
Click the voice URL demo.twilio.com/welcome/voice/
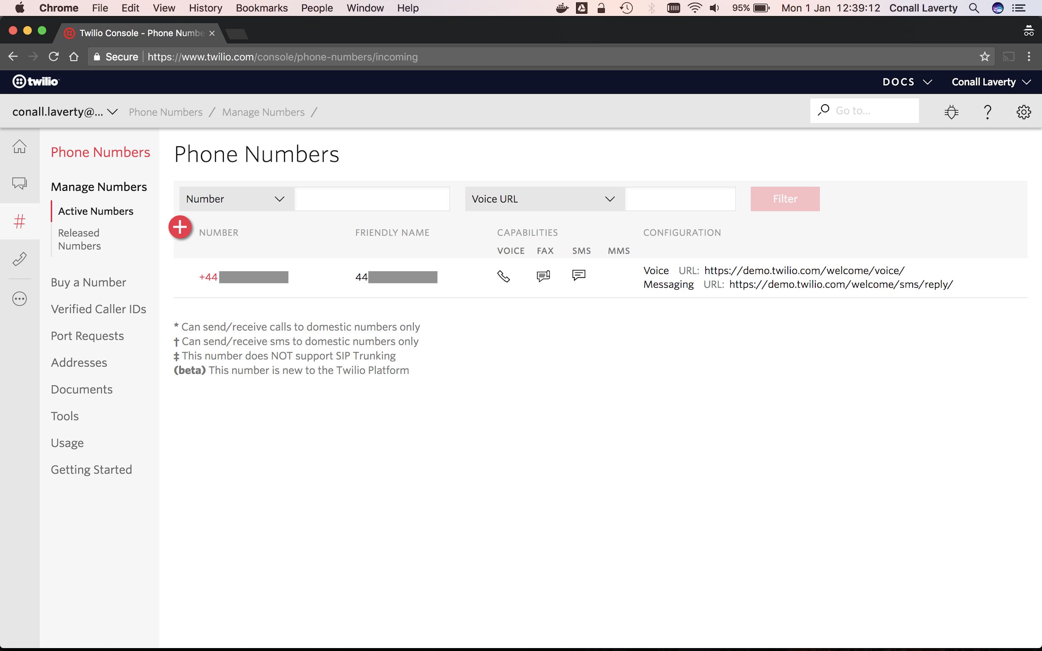pyautogui.click(x=804, y=270)
